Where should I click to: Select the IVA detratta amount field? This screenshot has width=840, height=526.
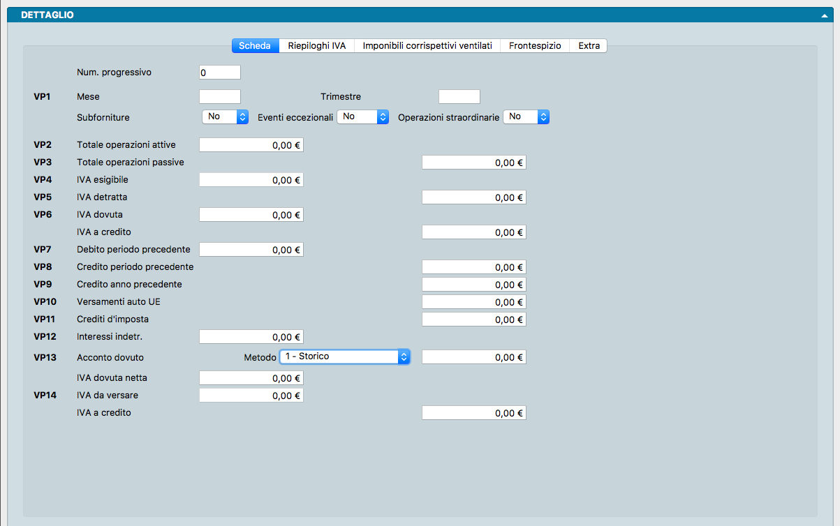tap(473, 197)
